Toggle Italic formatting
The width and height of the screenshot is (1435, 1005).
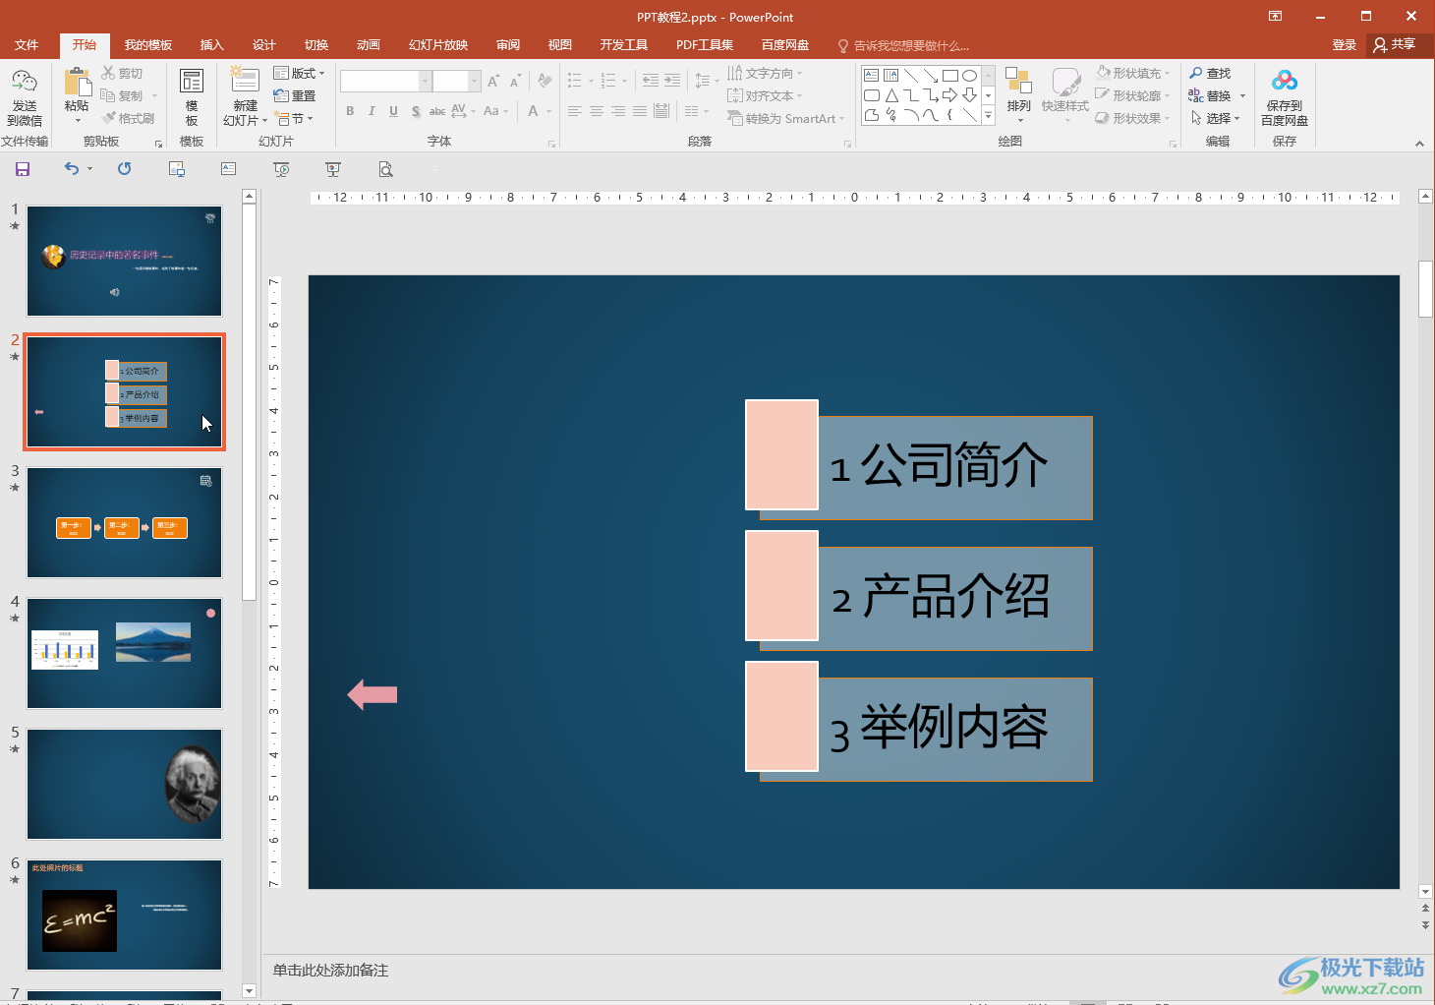pos(372,111)
